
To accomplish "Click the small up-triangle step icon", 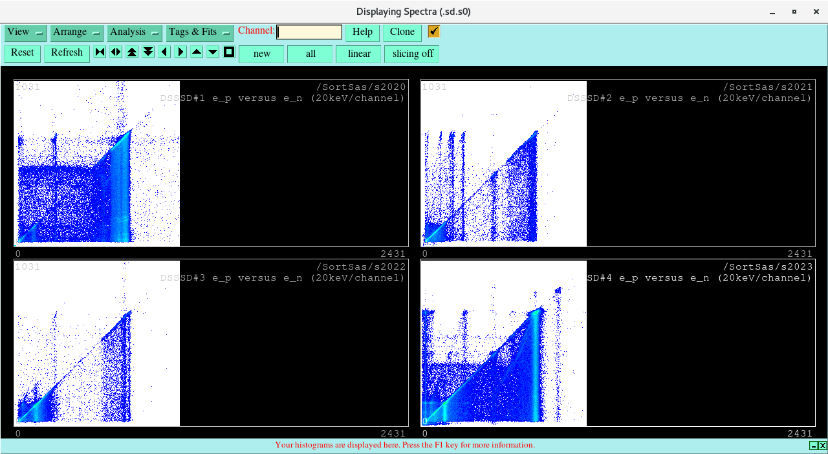I will coord(196,52).
